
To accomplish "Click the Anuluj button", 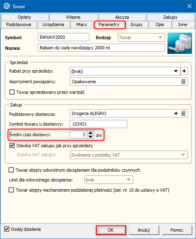I will click(x=143, y=230).
